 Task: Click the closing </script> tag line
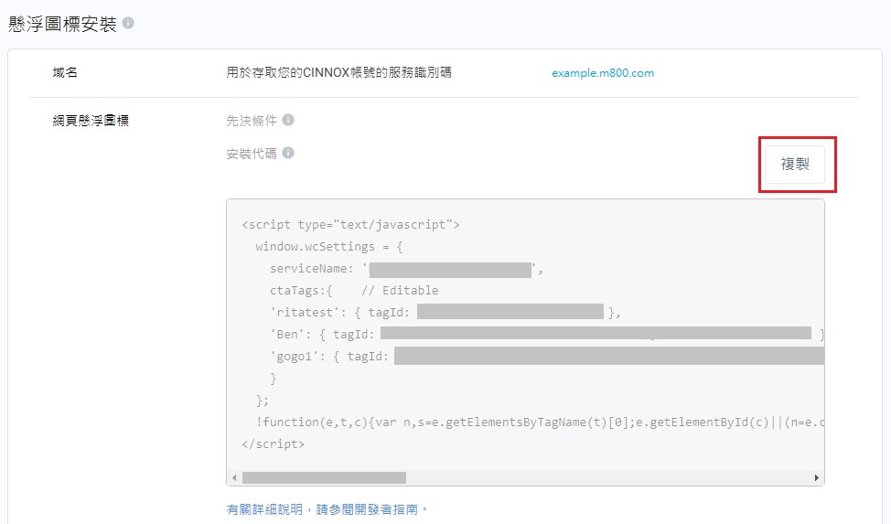(273, 444)
